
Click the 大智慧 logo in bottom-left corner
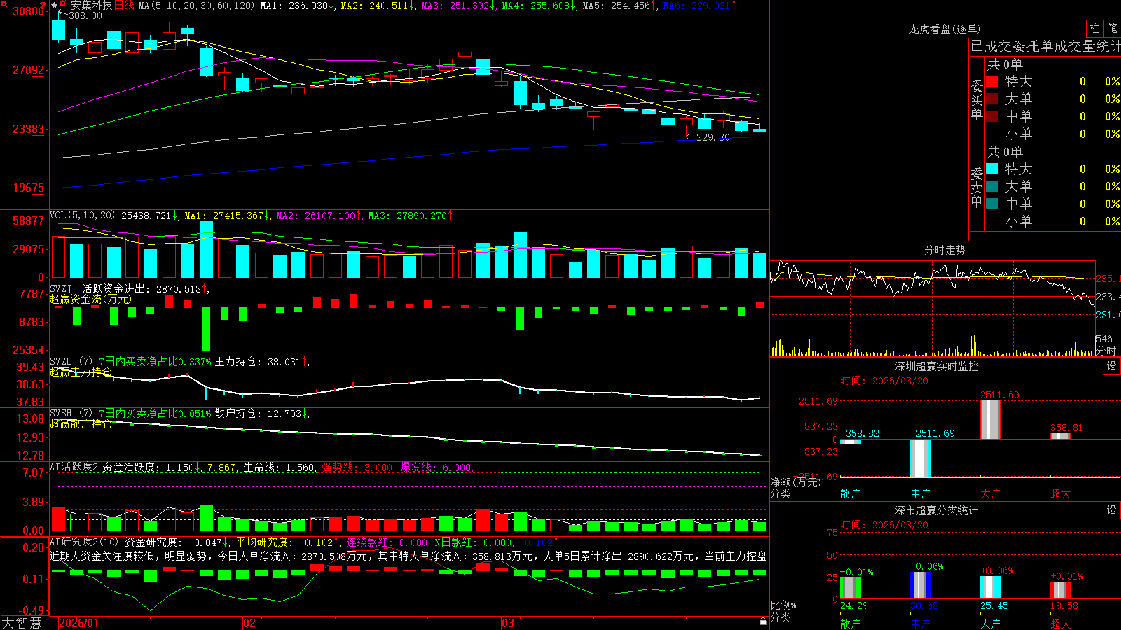[x=22, y=623]
